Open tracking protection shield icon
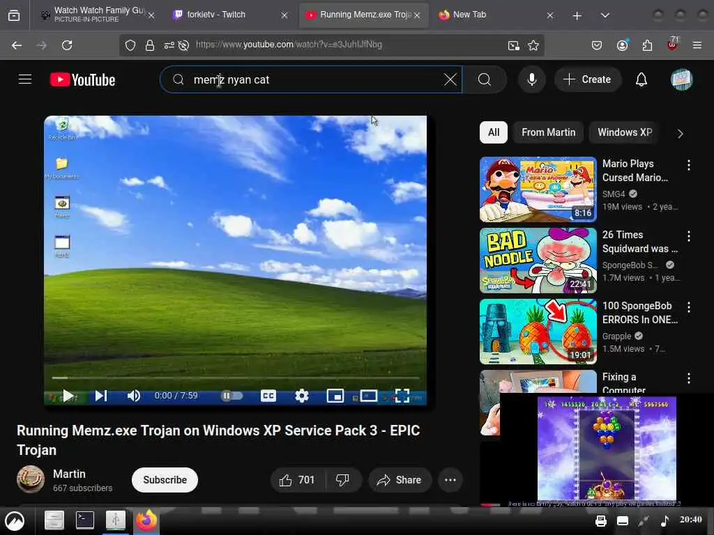This screenshot has height=535, width=714. coord(130,45)
